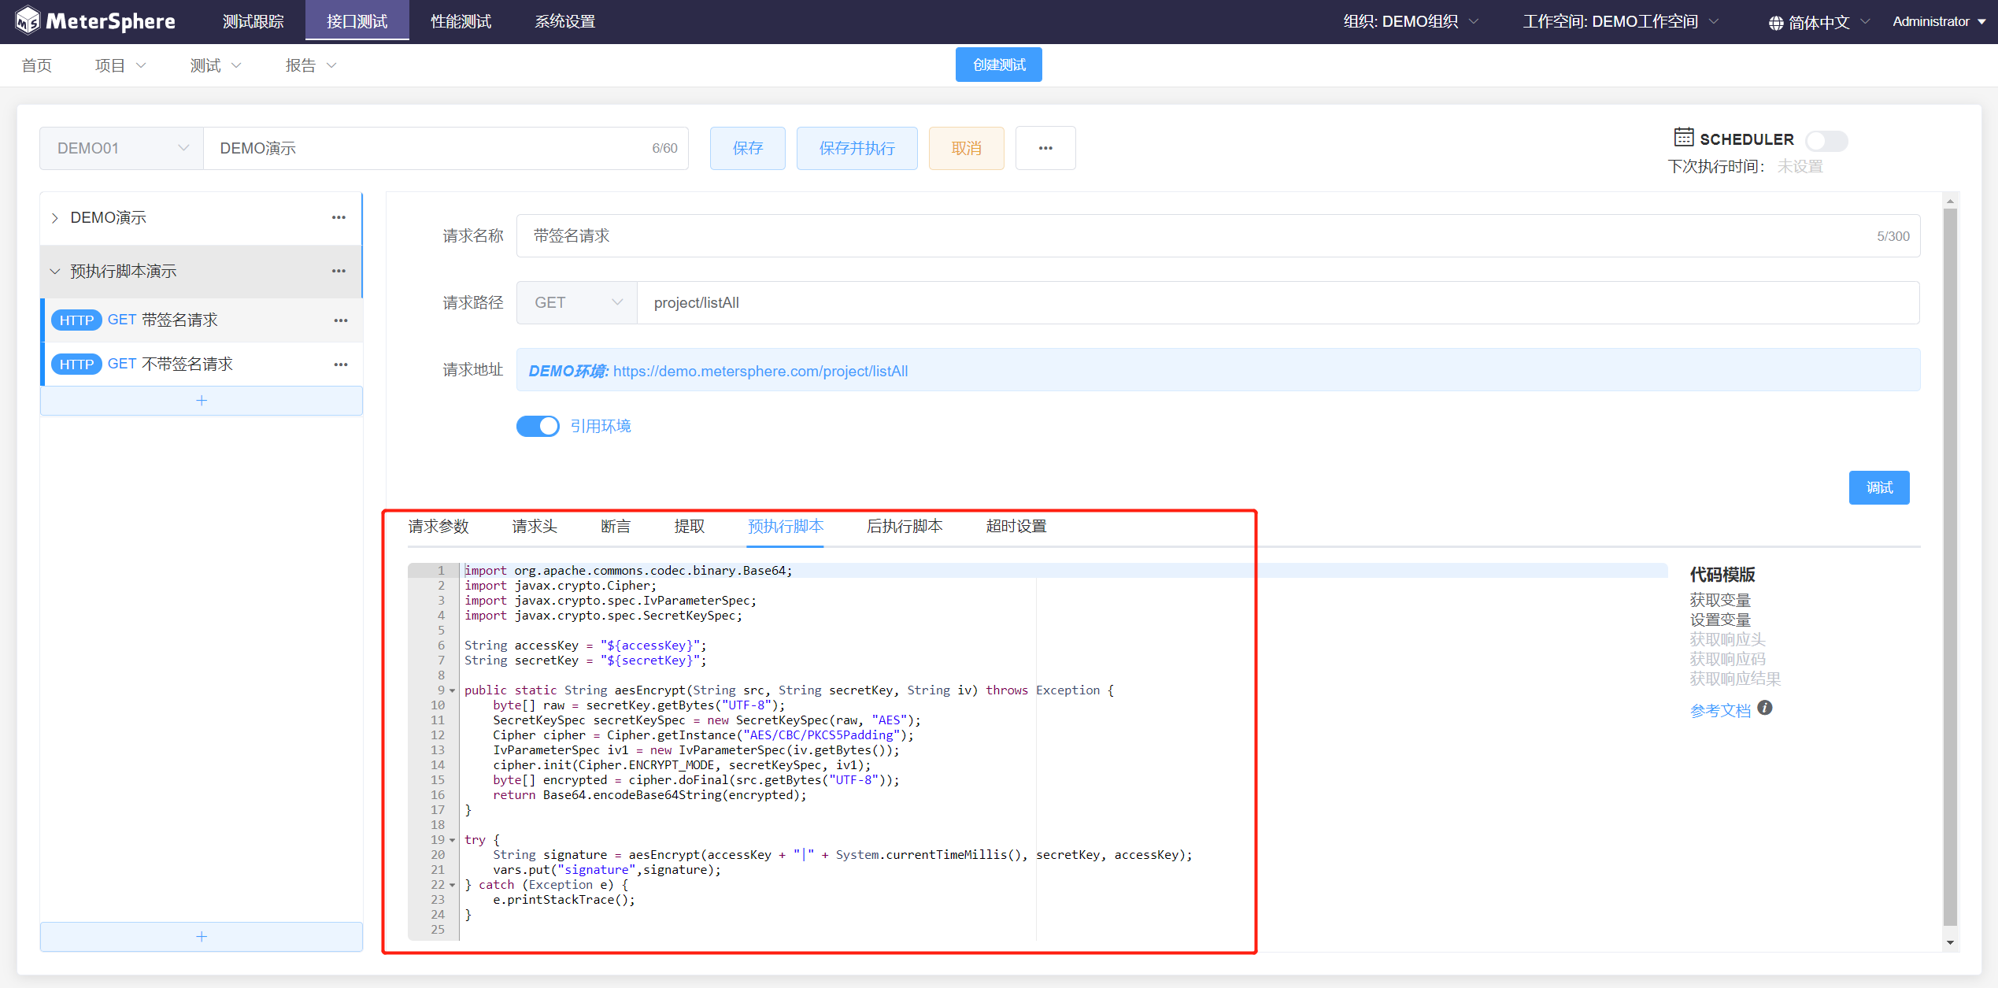Open the 性能测试 top menu
This screenshot has width=1998, height=988.
(x=461, y=21)
